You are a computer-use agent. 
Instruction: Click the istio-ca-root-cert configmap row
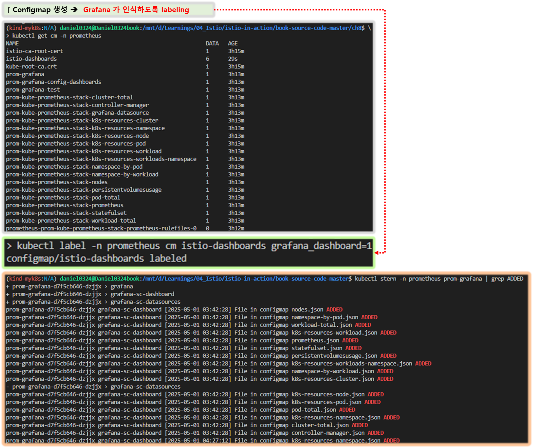(x=125, y=51)
